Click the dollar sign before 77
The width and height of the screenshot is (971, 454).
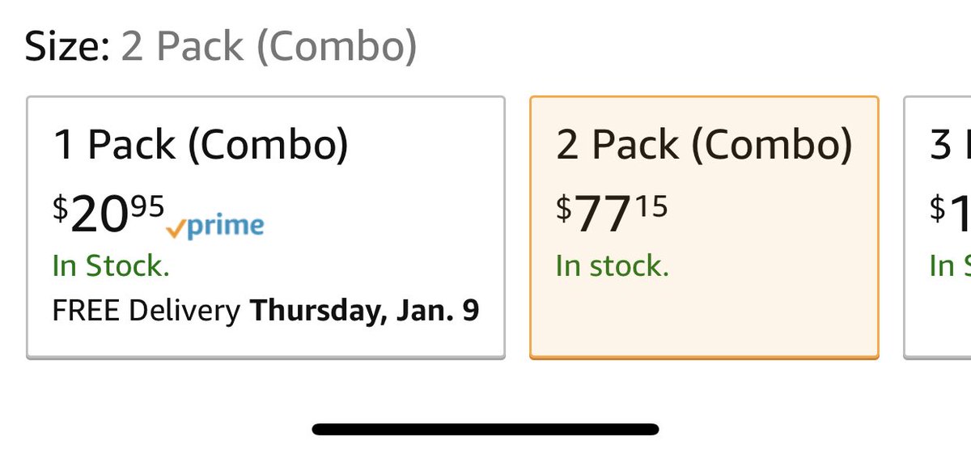(x=563, y=209)
